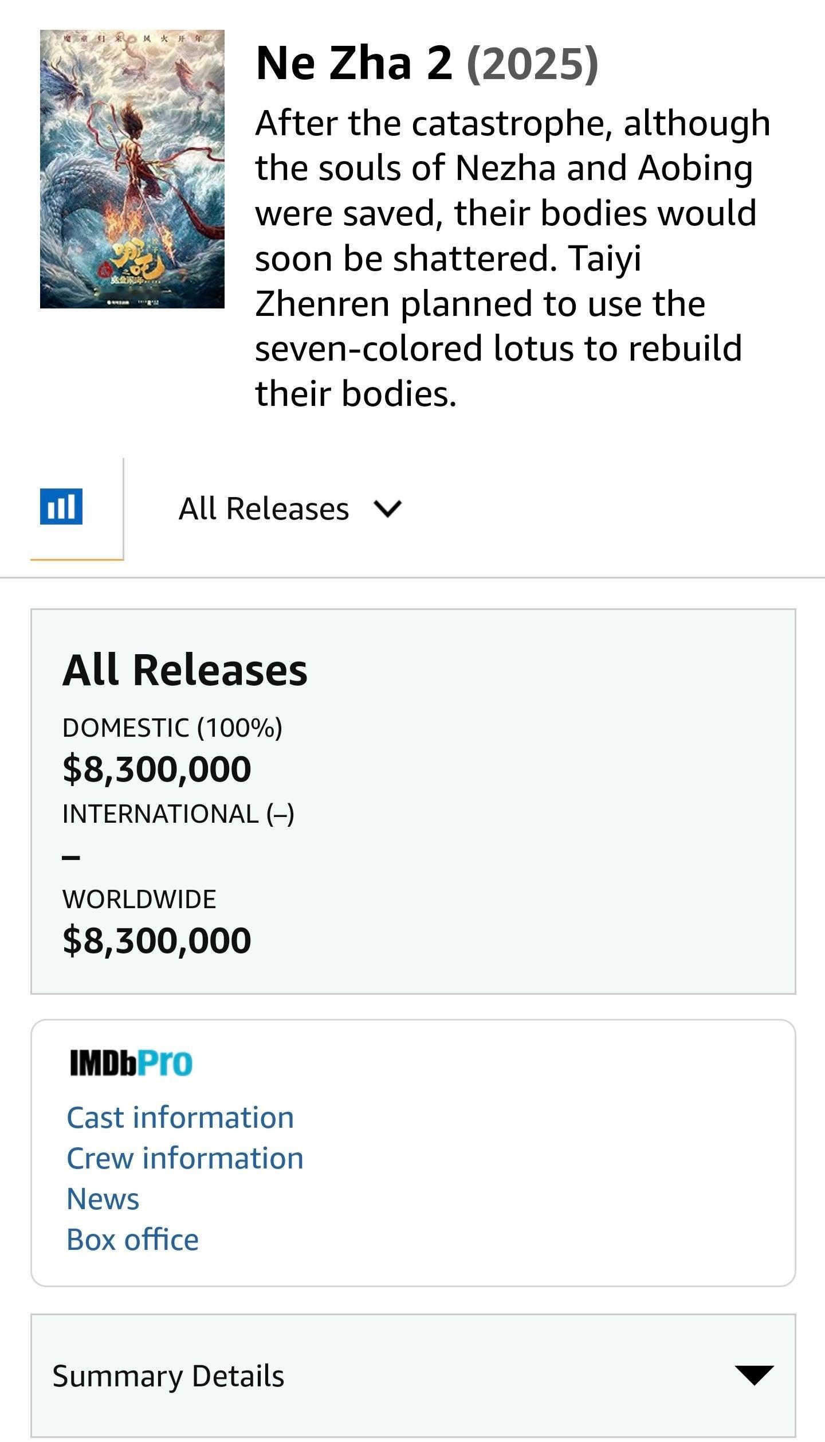
Task: Open the bar chart summary tab icon
Action: (61, 507)
